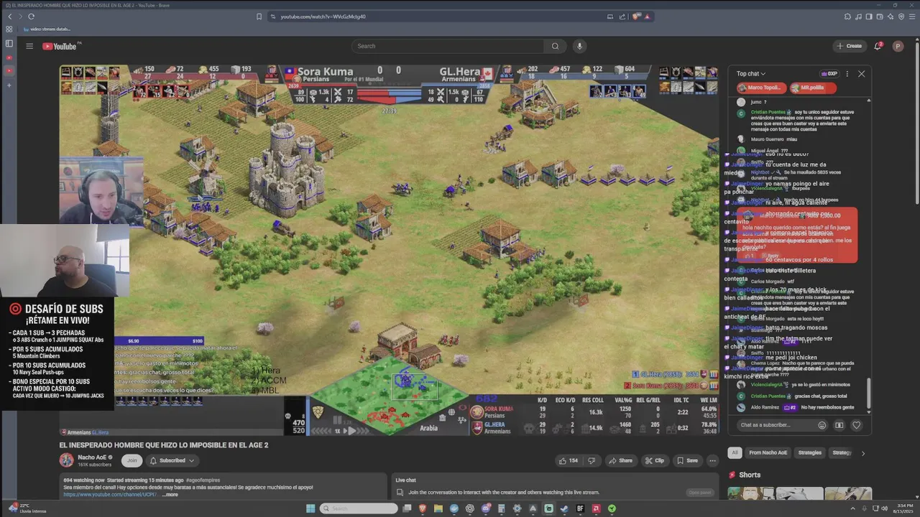Screen dimensions: 920x517
Task: Click the in-game replay play button
Action: [351, 431]
